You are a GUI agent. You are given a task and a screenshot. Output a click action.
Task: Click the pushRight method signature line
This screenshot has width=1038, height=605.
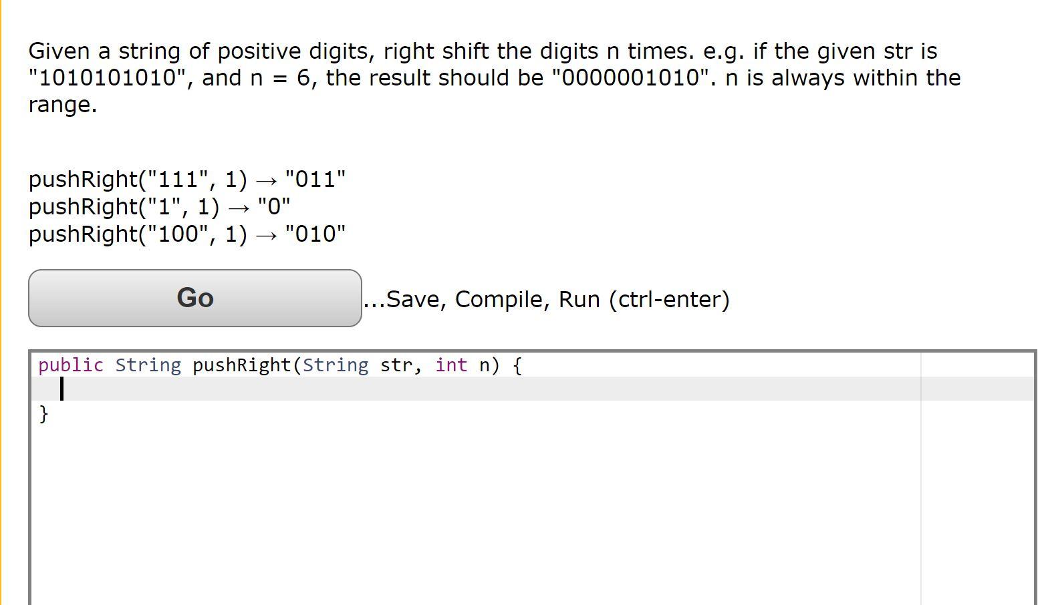[267, 365]
